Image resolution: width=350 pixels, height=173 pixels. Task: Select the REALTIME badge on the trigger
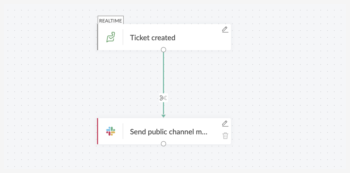tap(110, 21)
